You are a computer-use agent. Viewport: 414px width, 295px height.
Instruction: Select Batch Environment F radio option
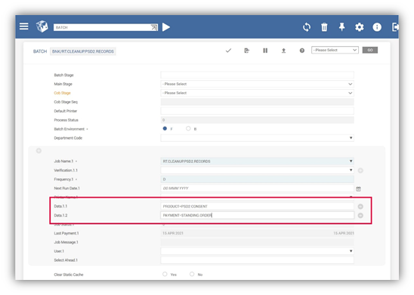[x=165, y=128]
